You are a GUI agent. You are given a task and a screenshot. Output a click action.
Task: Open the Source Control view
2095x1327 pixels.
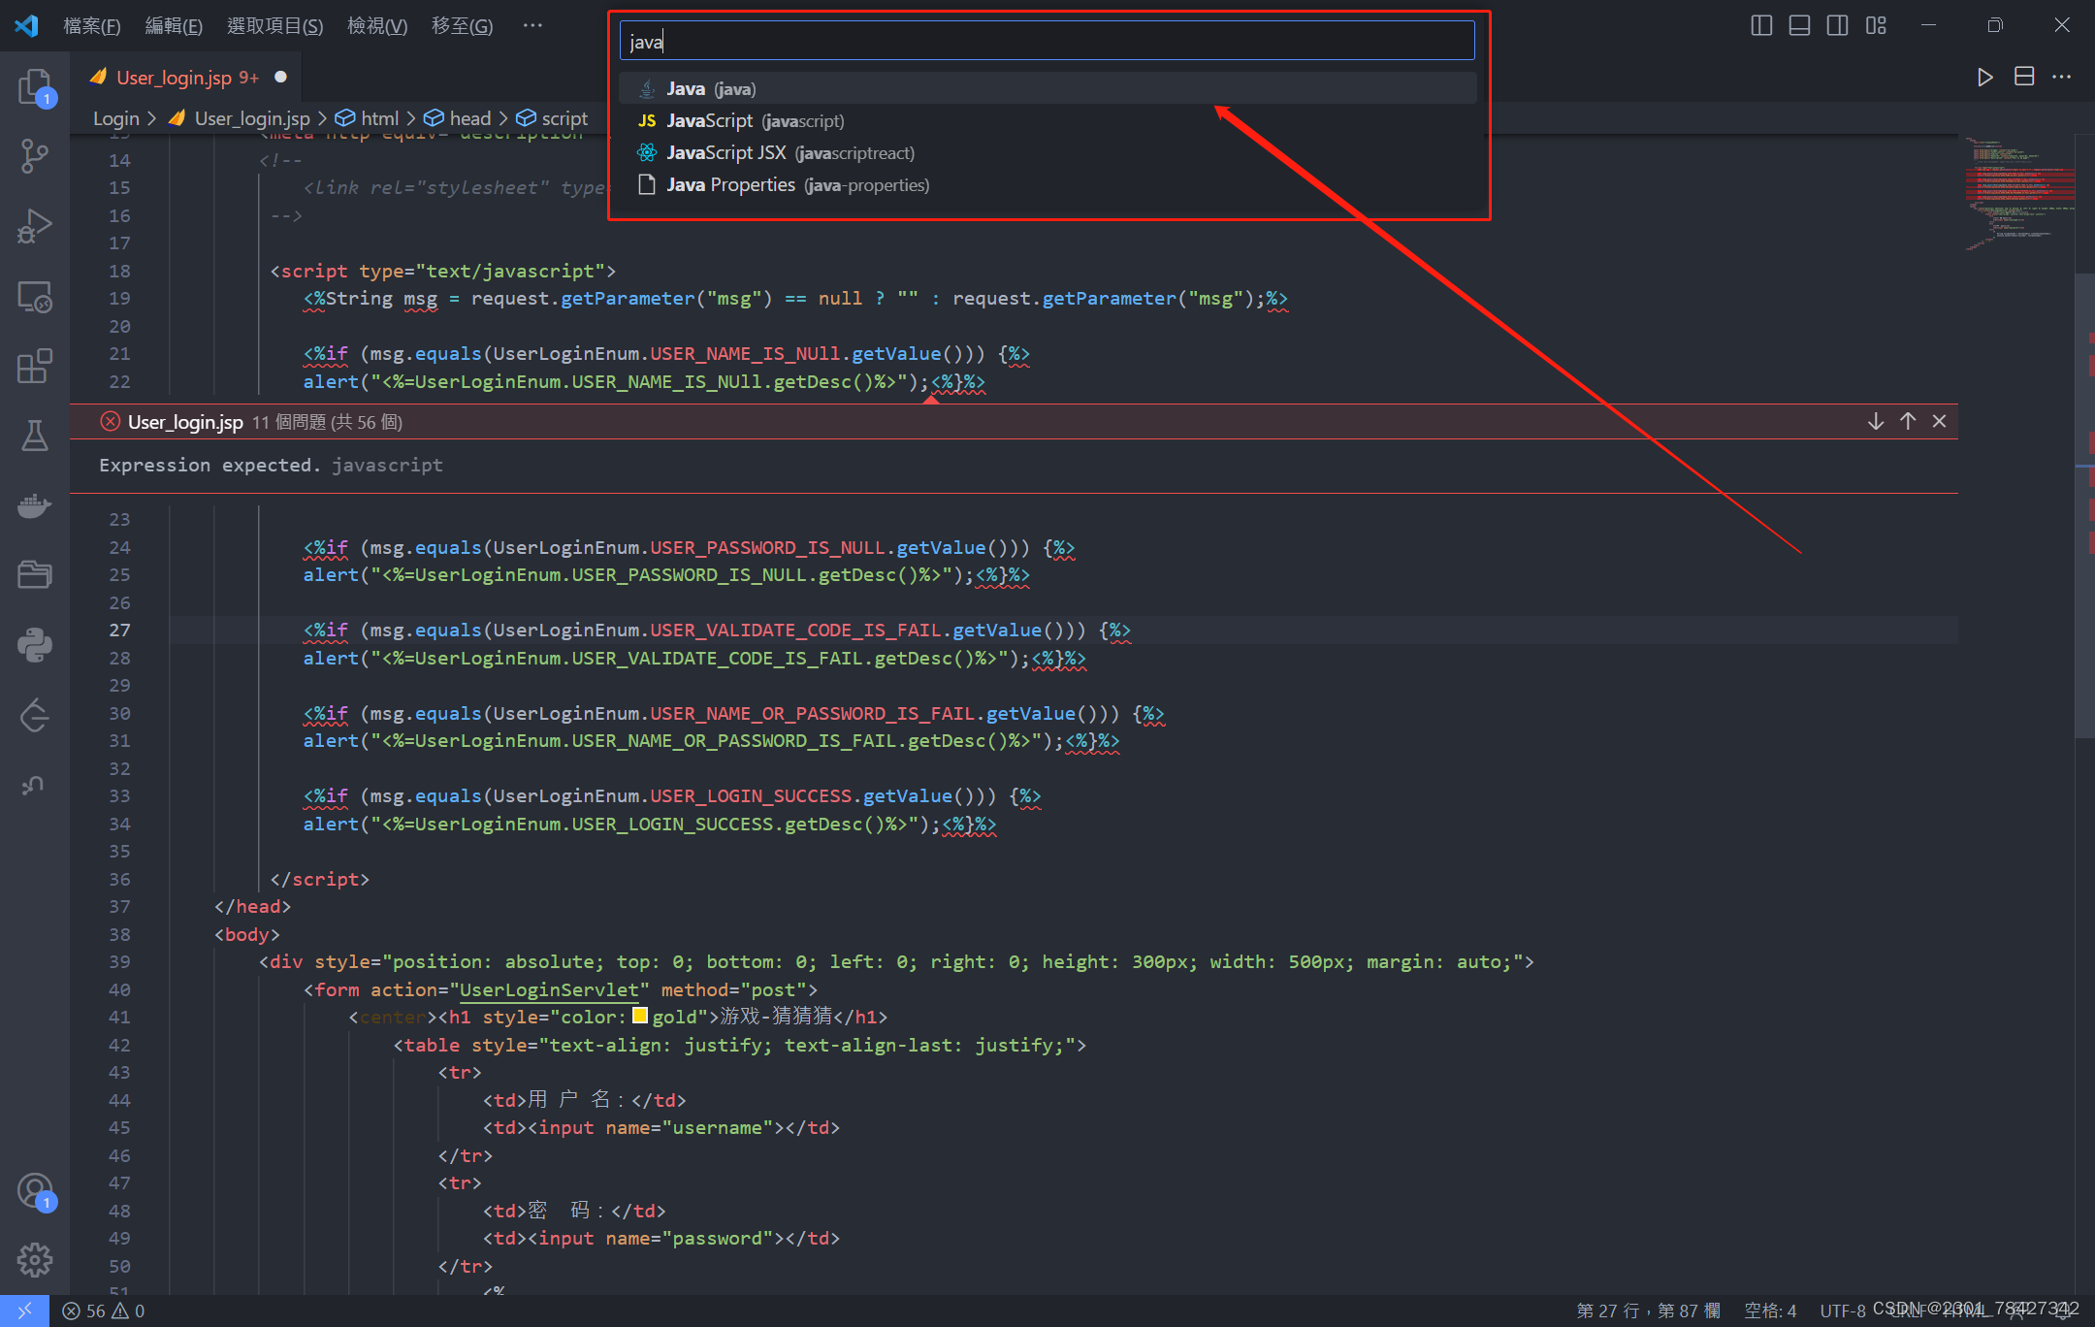coord(35,155)
